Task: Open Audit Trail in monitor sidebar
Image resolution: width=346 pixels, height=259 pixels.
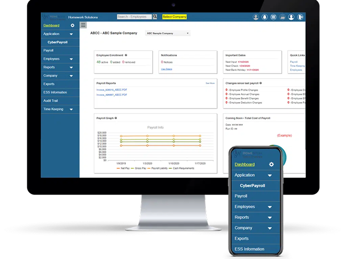Action: (x=51, y=101)
